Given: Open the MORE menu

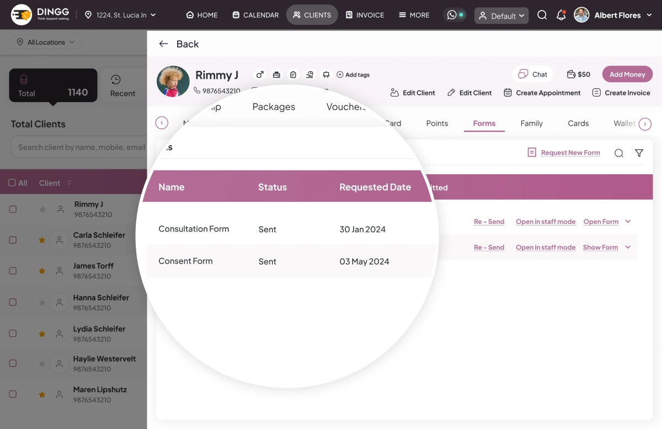Looking at the screenshot, I should click(414, 15).
